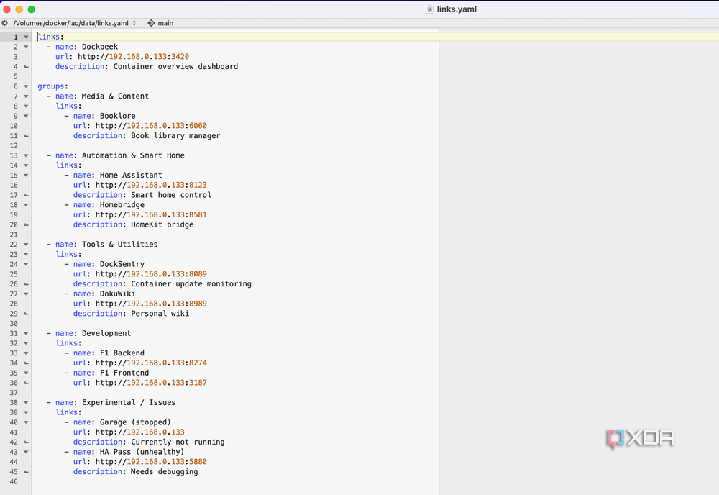Click the HA Pass url port 5880

198,462
